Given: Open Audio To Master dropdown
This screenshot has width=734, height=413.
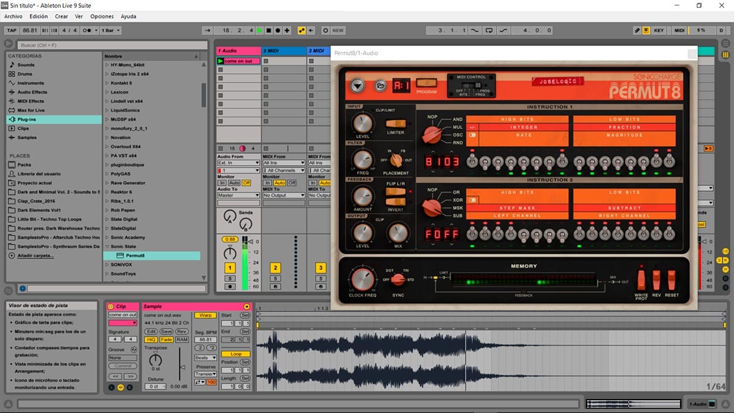Looking at the screenshot, I should coord(239,195).
